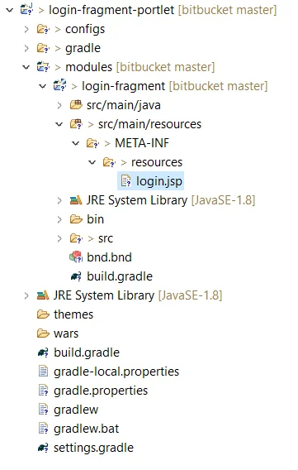Expand the root-level JRE System Library arrow
298x470 pixels.
coord(26,295)
